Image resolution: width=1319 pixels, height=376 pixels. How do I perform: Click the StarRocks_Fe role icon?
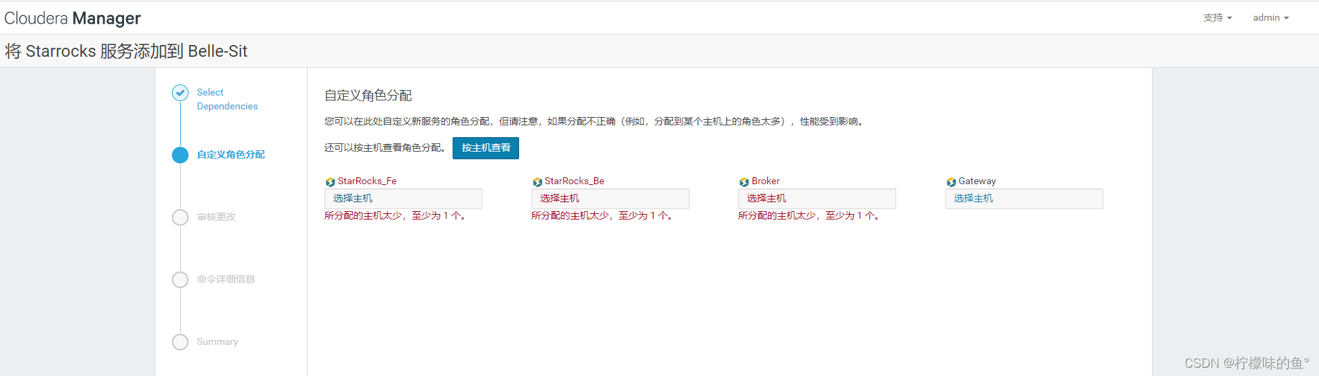[x=330, y=182]
